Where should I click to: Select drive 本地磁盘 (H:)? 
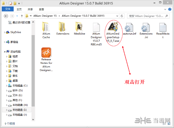point(18,105)
